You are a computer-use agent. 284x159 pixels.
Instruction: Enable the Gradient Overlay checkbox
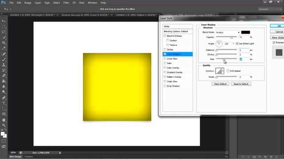tap(165, 72)
